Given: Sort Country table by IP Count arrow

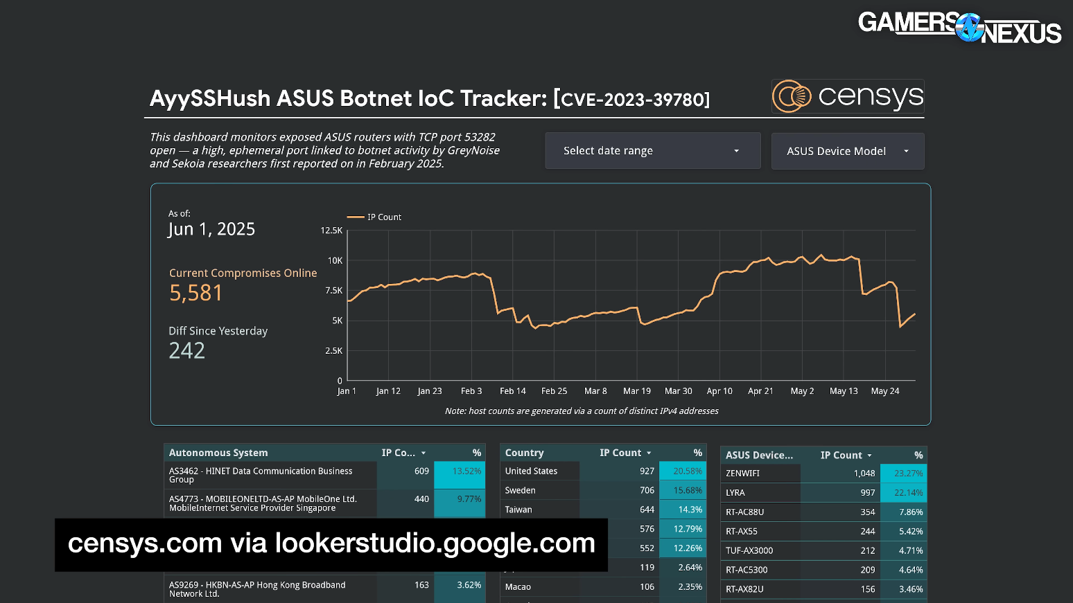Looking at the screenshot, I should coord(649,453).
